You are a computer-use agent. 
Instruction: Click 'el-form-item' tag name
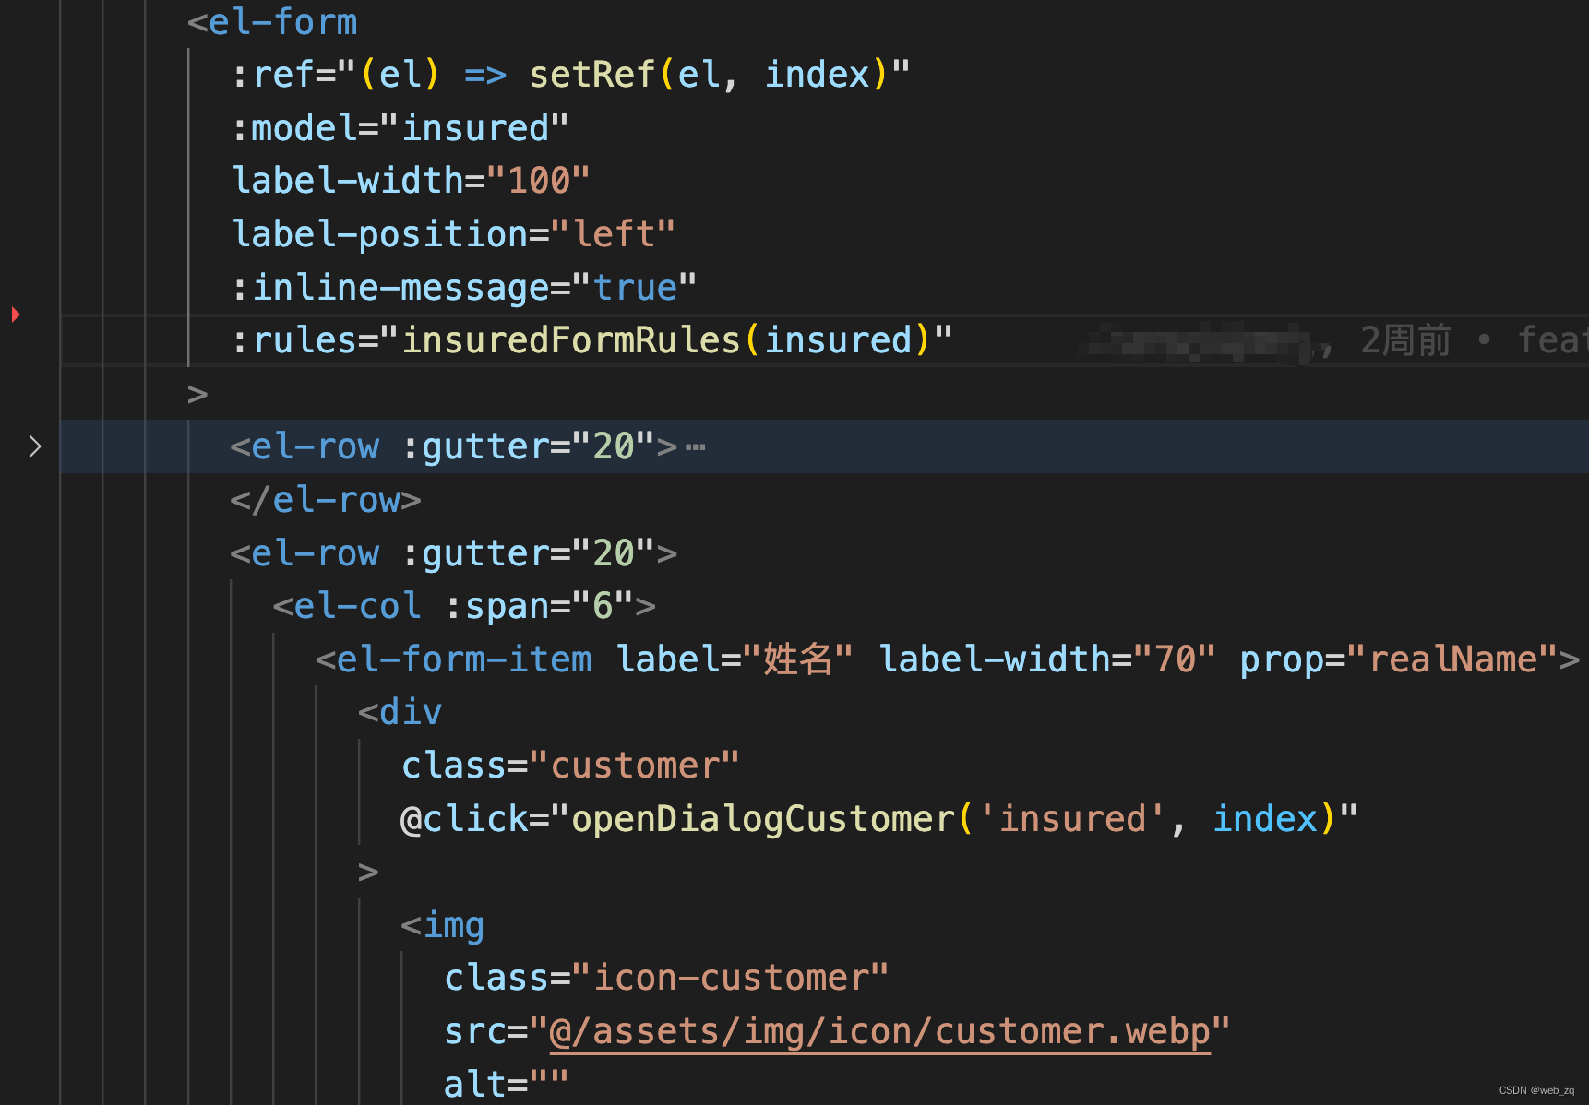pyautogui.click(x=464, y=659)
